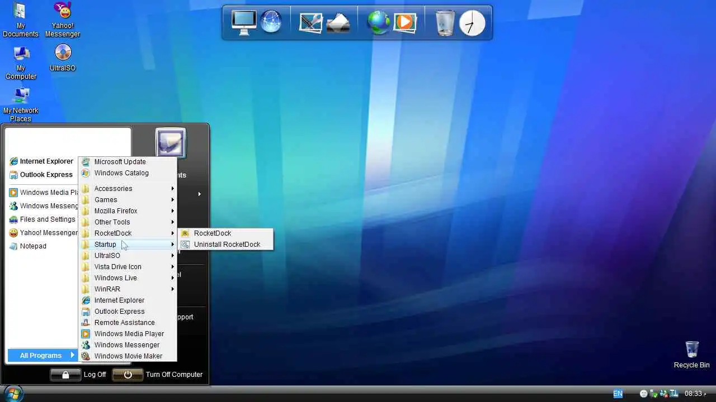The width and height of the screenshot is (716, 402).
Task: Expand the UltraISO program folder
Action: pos(128,256)
